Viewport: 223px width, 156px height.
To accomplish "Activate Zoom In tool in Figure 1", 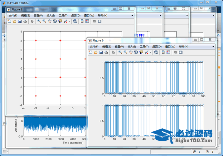I will [x=39, y=21].
